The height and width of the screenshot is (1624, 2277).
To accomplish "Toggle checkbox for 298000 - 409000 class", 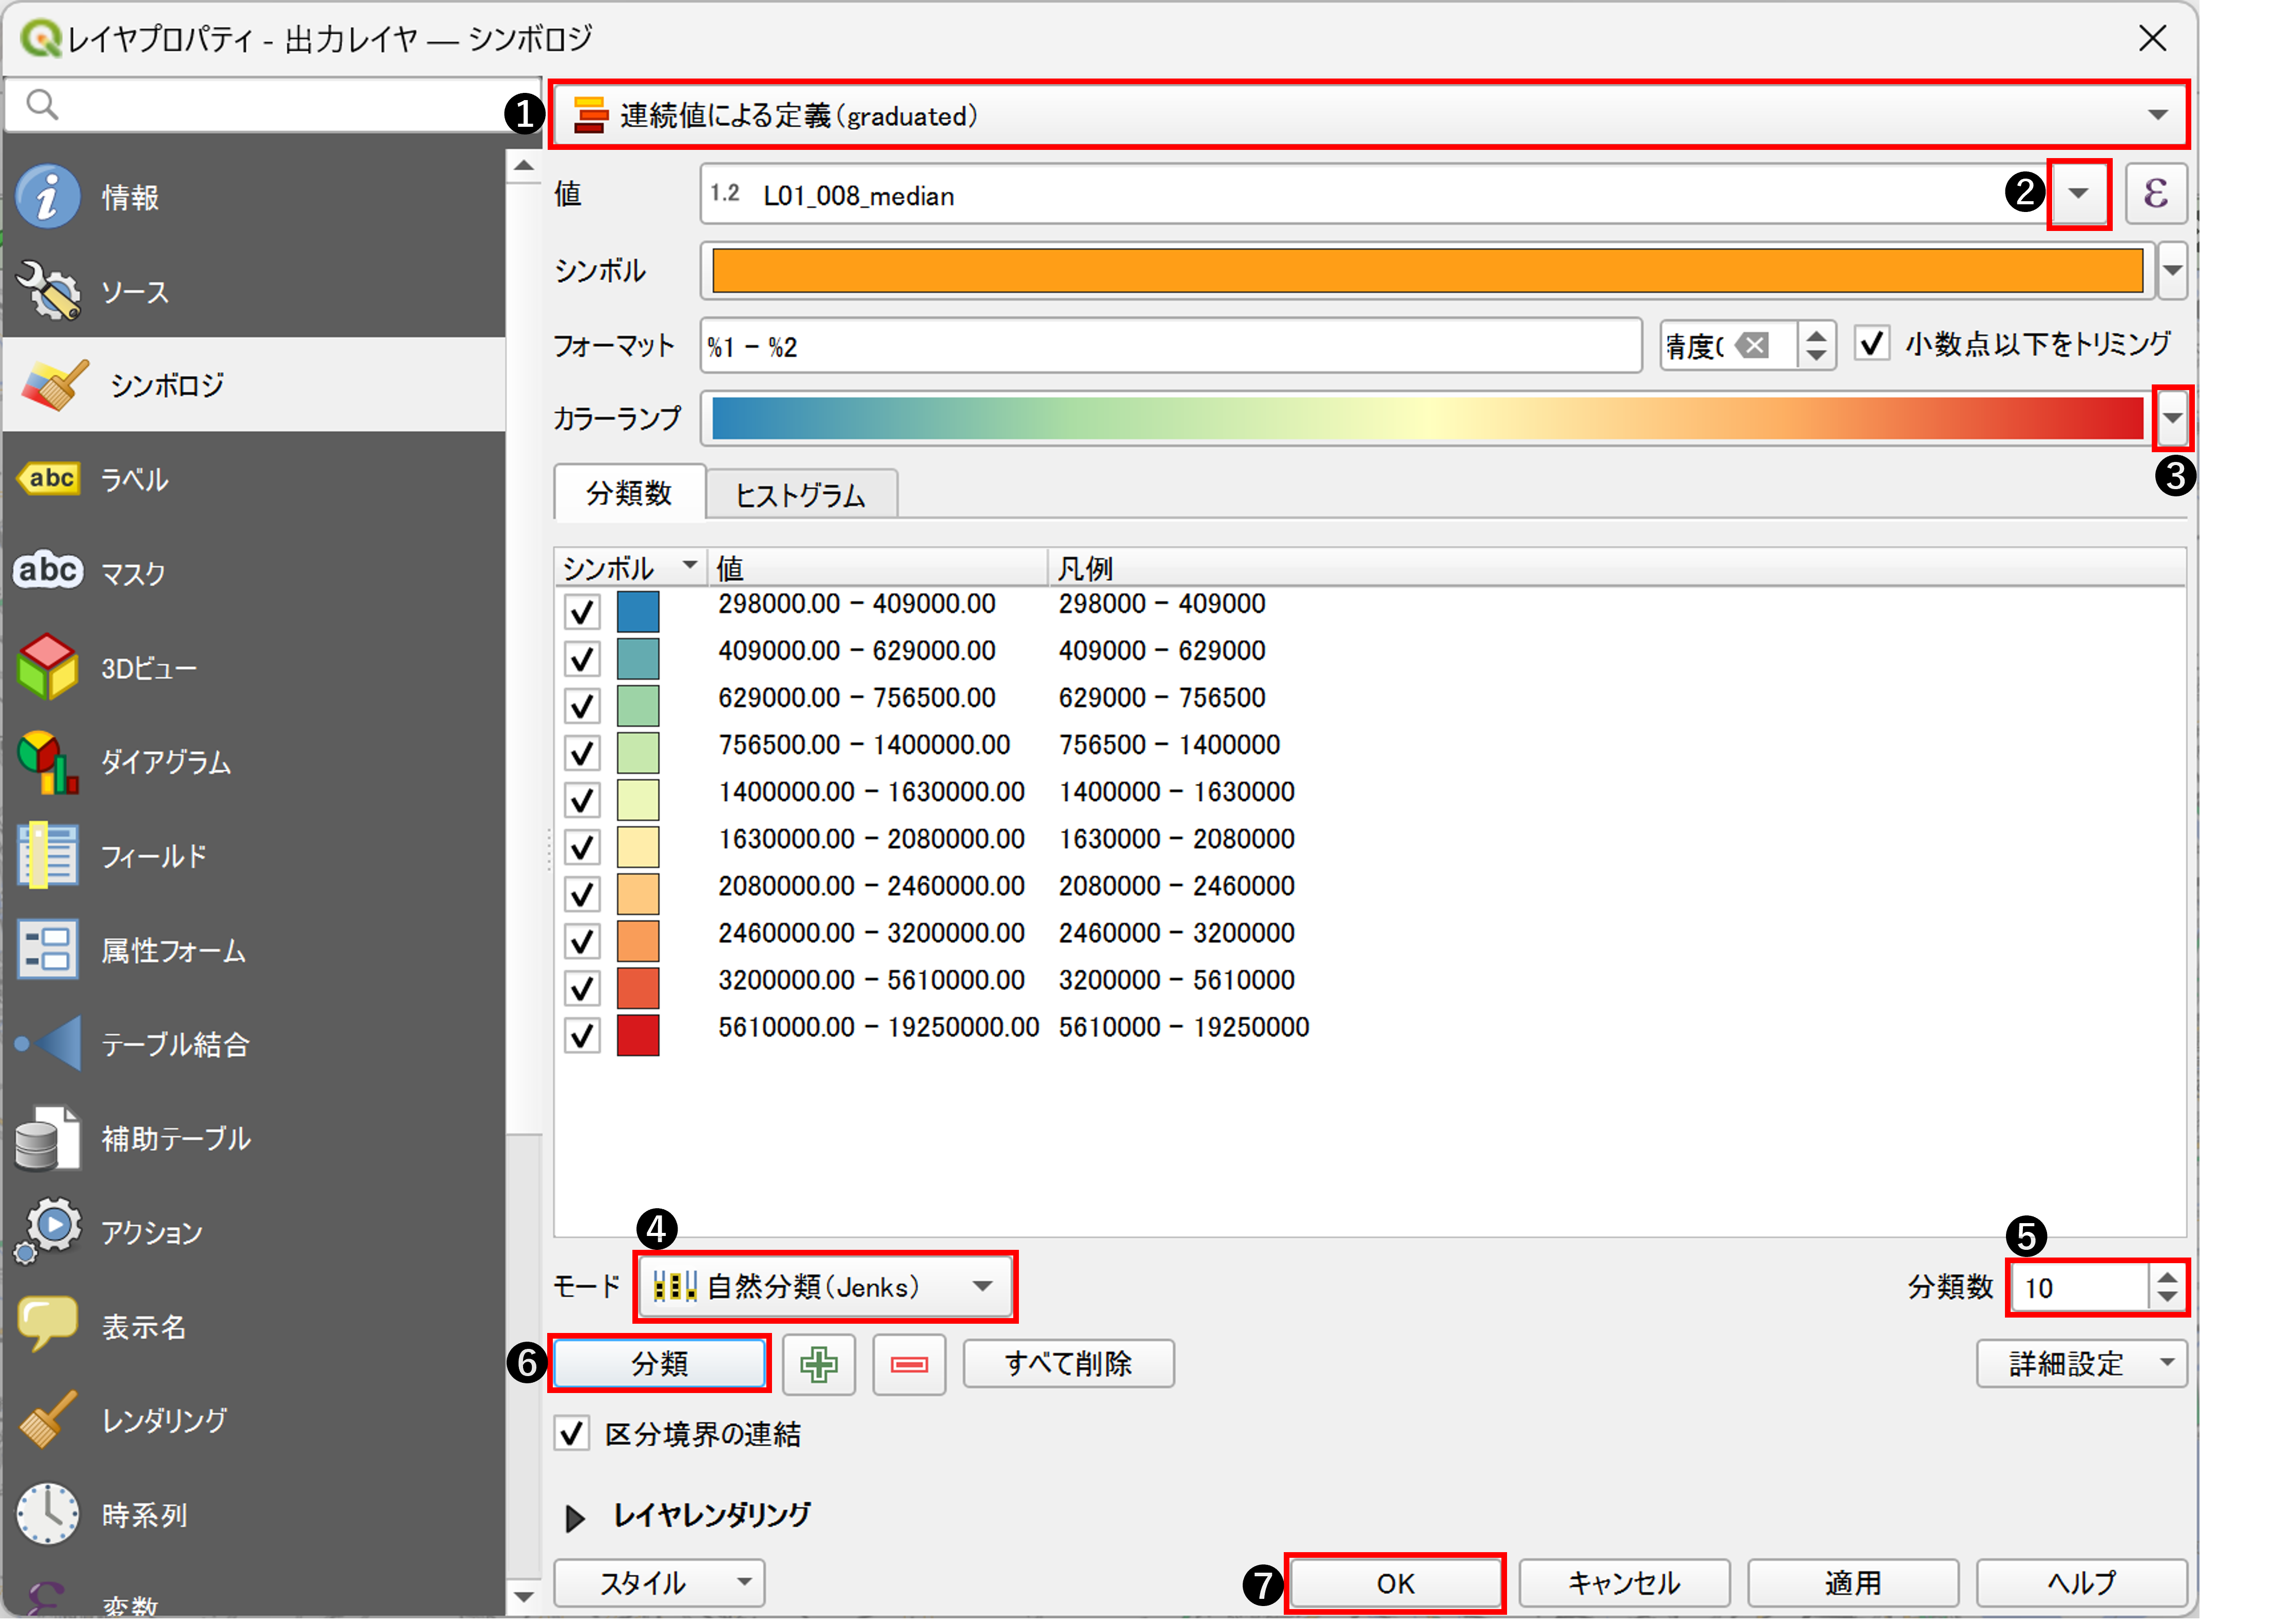I will coord(582,611).
